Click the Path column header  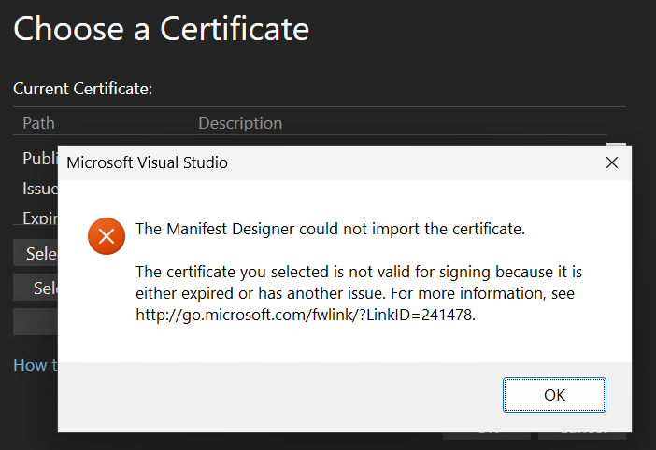pos(38,123)
